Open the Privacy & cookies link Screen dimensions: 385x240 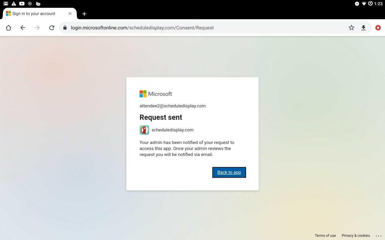[x=356, y=235]
